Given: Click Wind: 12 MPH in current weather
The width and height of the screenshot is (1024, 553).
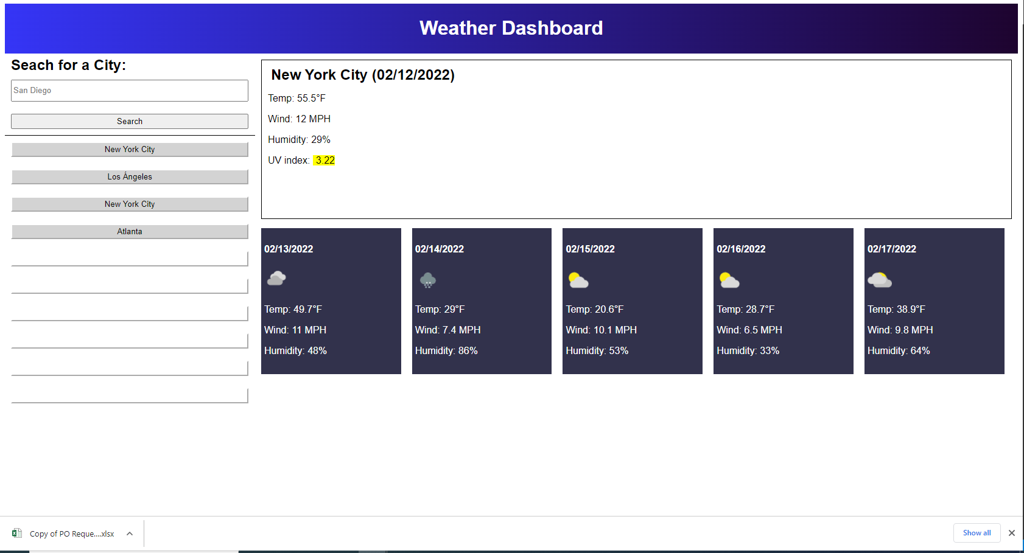Looking at the screenshot, I should 299,119.
